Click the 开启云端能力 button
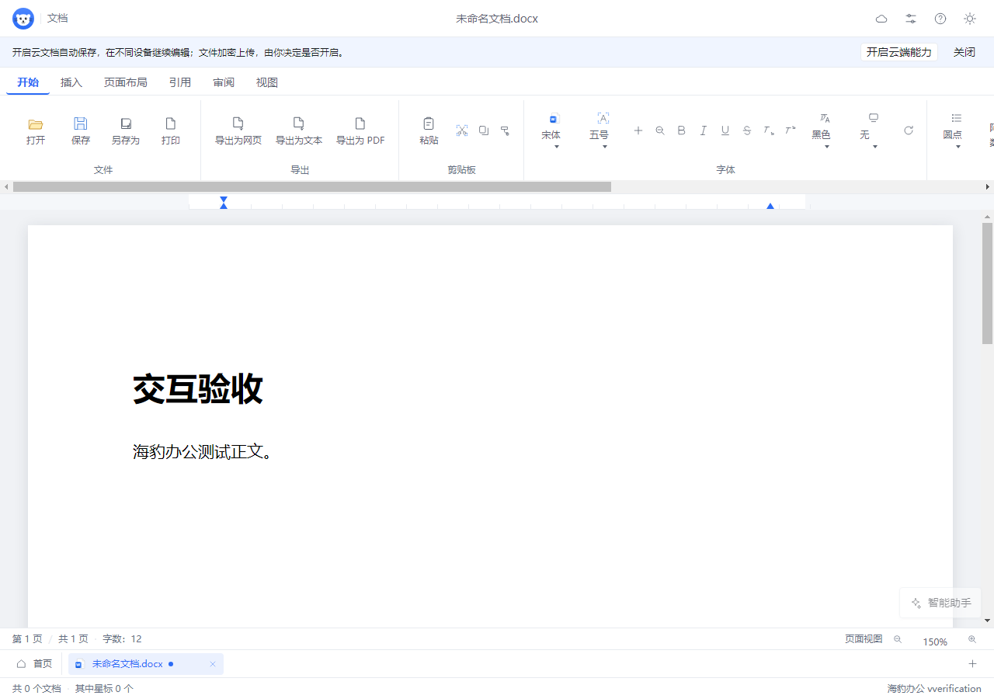The width and height of the screenshot is (994, 699). pos(899,52)
